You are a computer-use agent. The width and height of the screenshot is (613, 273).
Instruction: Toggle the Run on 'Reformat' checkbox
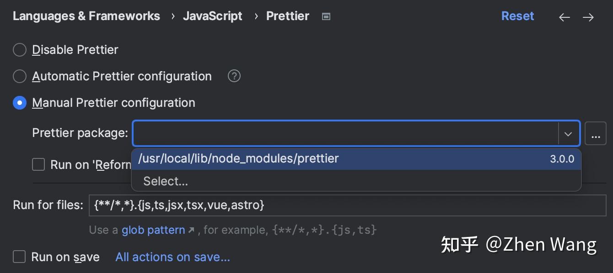(38, 164)
